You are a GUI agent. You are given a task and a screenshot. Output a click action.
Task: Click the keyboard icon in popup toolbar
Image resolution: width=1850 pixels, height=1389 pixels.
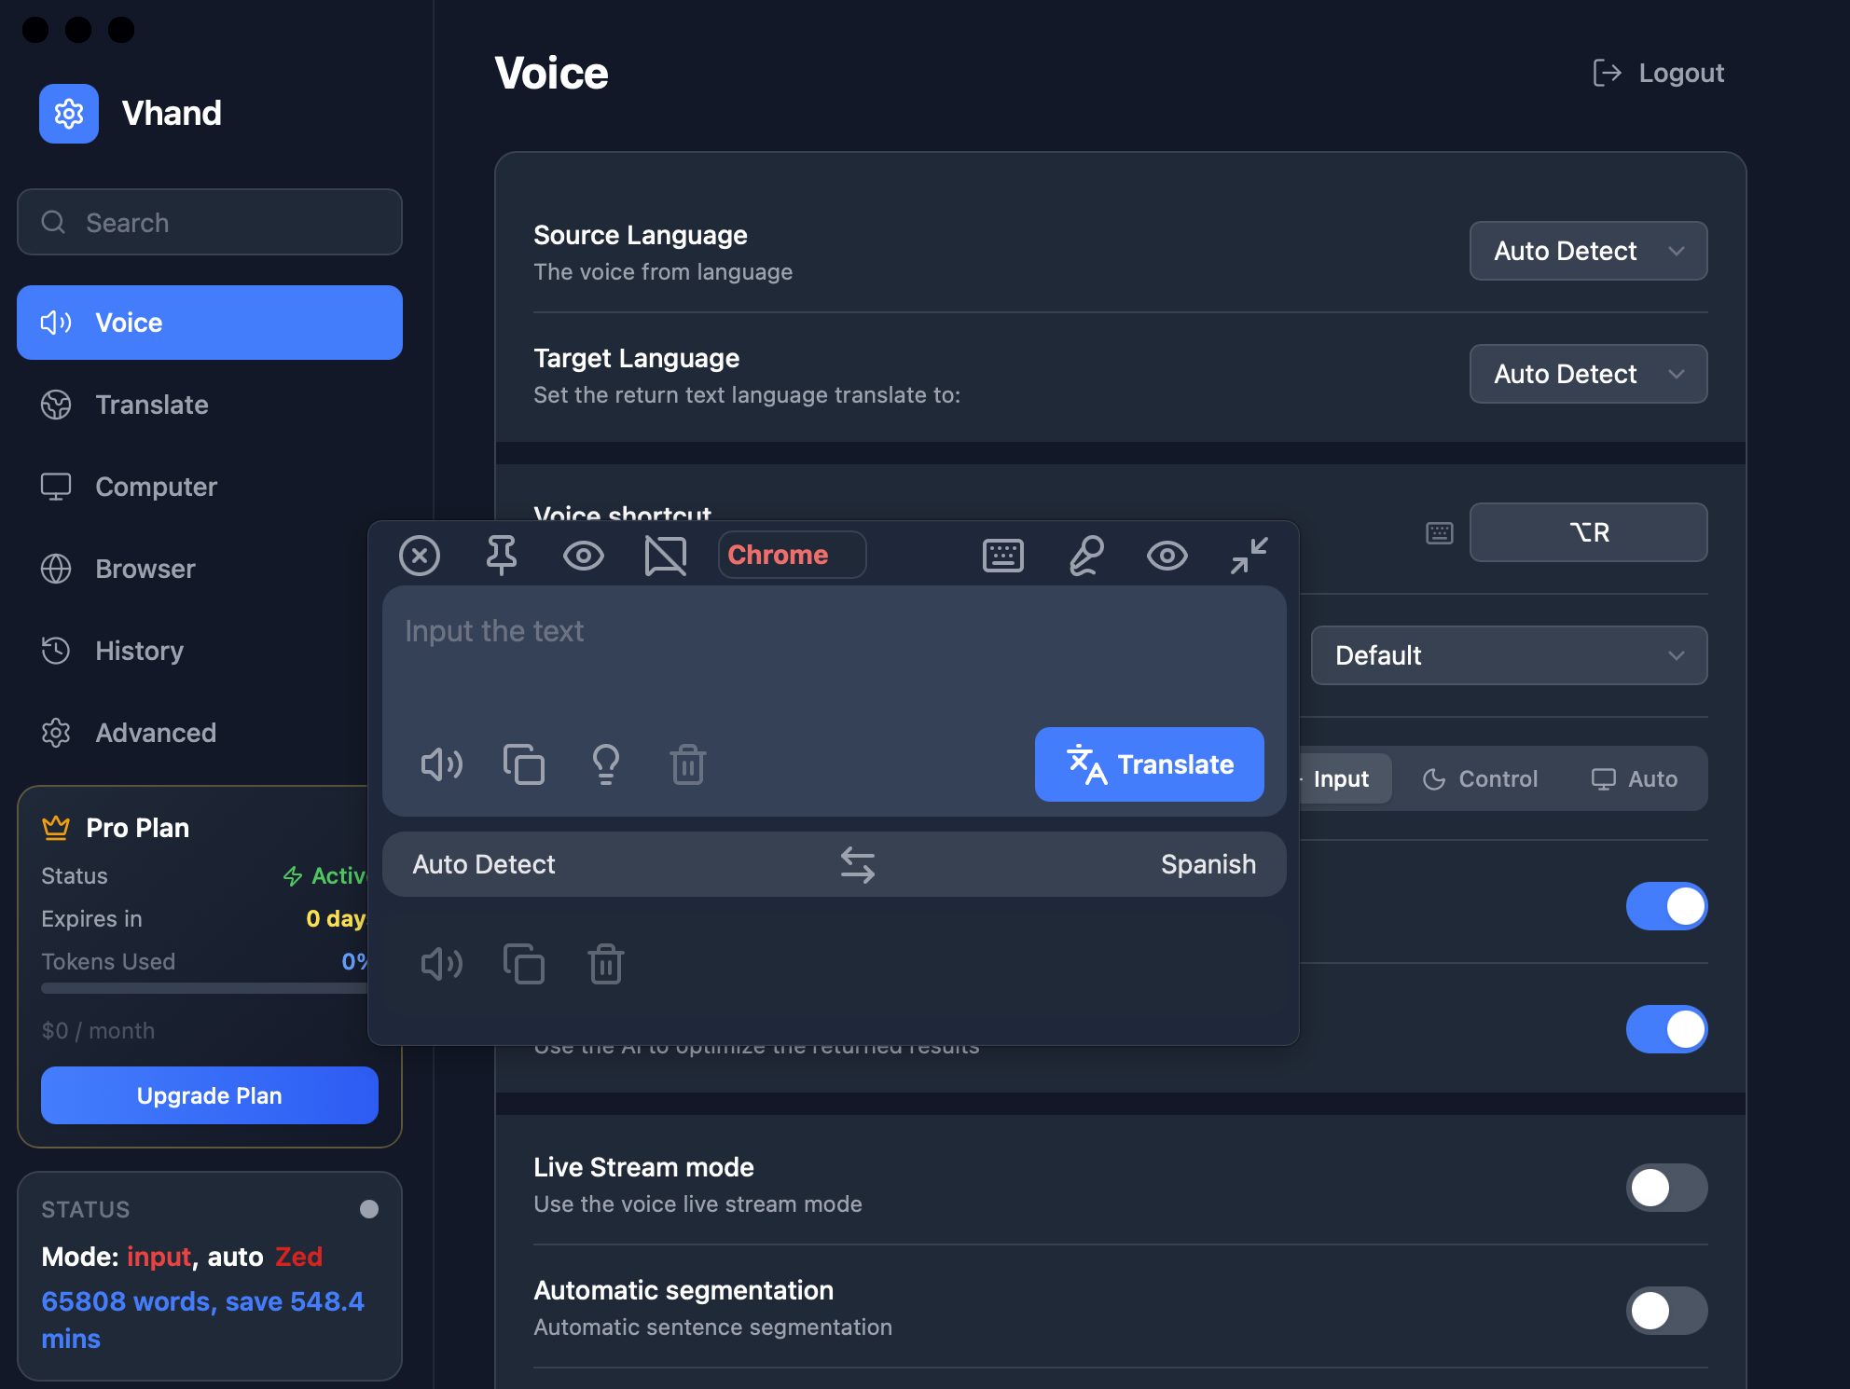coord(1002,556)
